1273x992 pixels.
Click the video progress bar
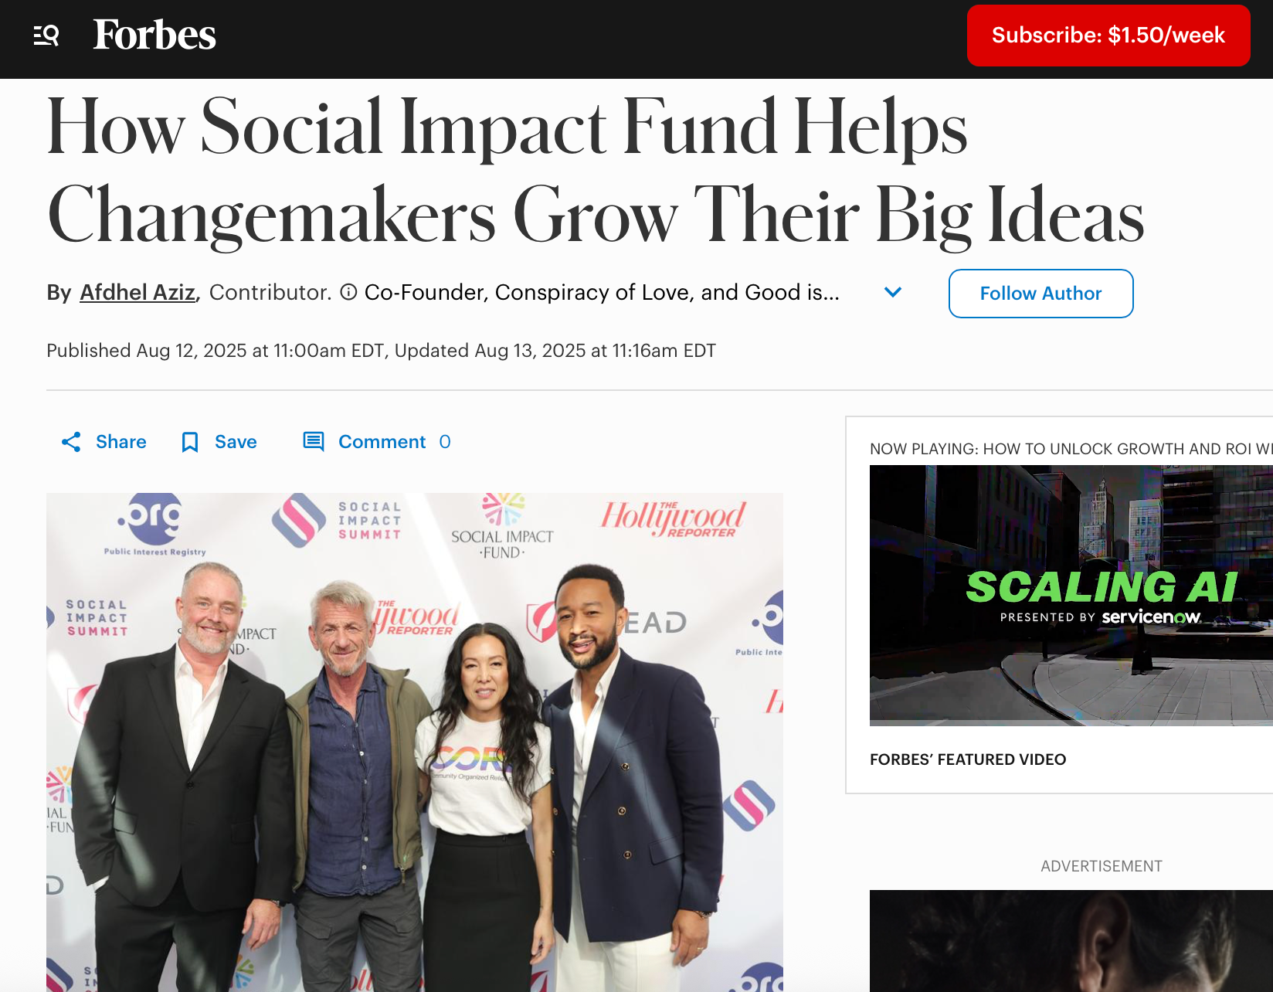tap(1071, 723)
